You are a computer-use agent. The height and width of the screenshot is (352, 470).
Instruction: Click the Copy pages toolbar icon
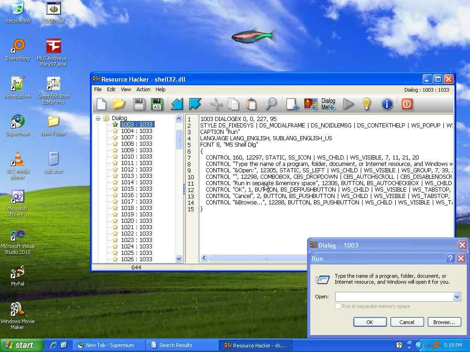[234, 104]
